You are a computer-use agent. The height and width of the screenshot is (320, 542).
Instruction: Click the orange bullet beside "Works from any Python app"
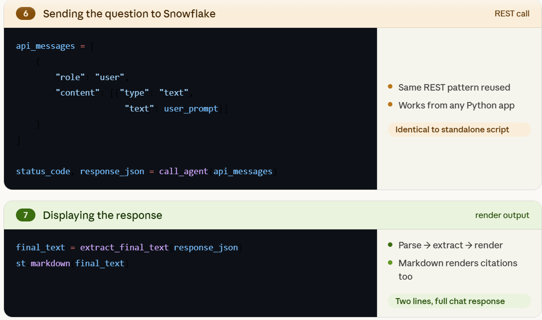tap(390, 105)
